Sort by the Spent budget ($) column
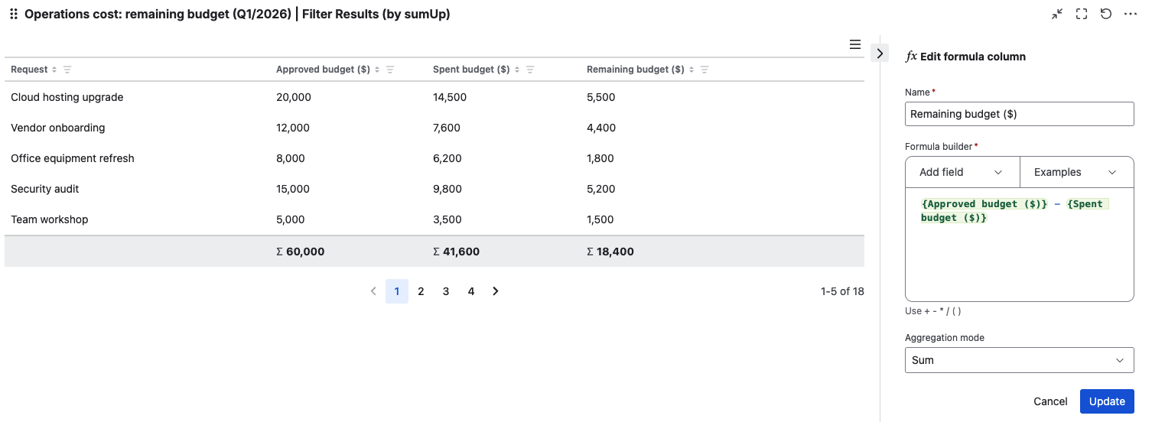The image size is (1152, 422). [x=517, y=70]
